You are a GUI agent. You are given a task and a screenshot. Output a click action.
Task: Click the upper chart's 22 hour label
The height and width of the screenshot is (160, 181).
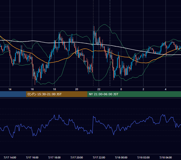click(99, 89)
